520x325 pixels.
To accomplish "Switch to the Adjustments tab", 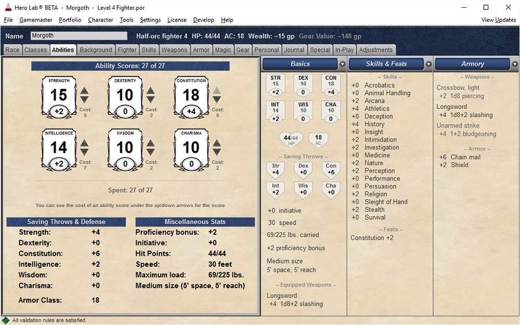I will point(376,50).
